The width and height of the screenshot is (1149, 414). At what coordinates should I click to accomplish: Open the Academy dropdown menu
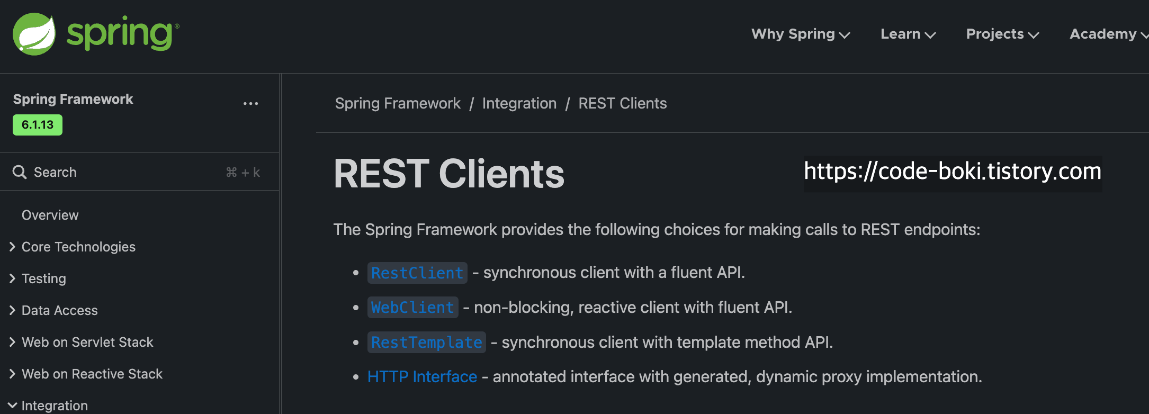pyautogui.click(x=1109, y=34)
